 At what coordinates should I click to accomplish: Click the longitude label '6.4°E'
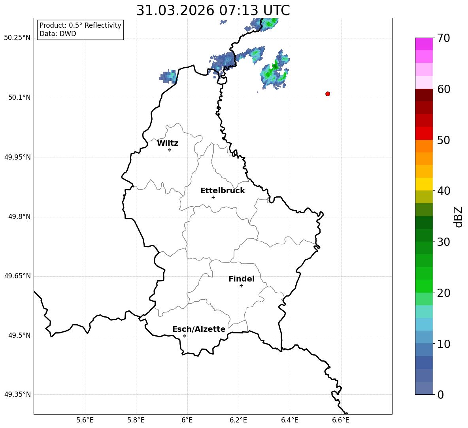289,420
